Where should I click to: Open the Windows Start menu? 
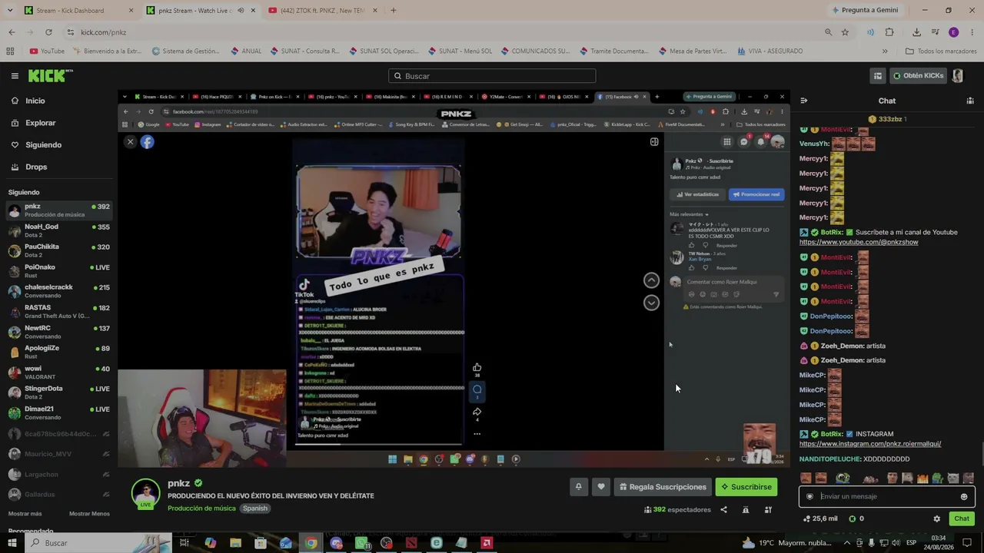pos(12,543)
